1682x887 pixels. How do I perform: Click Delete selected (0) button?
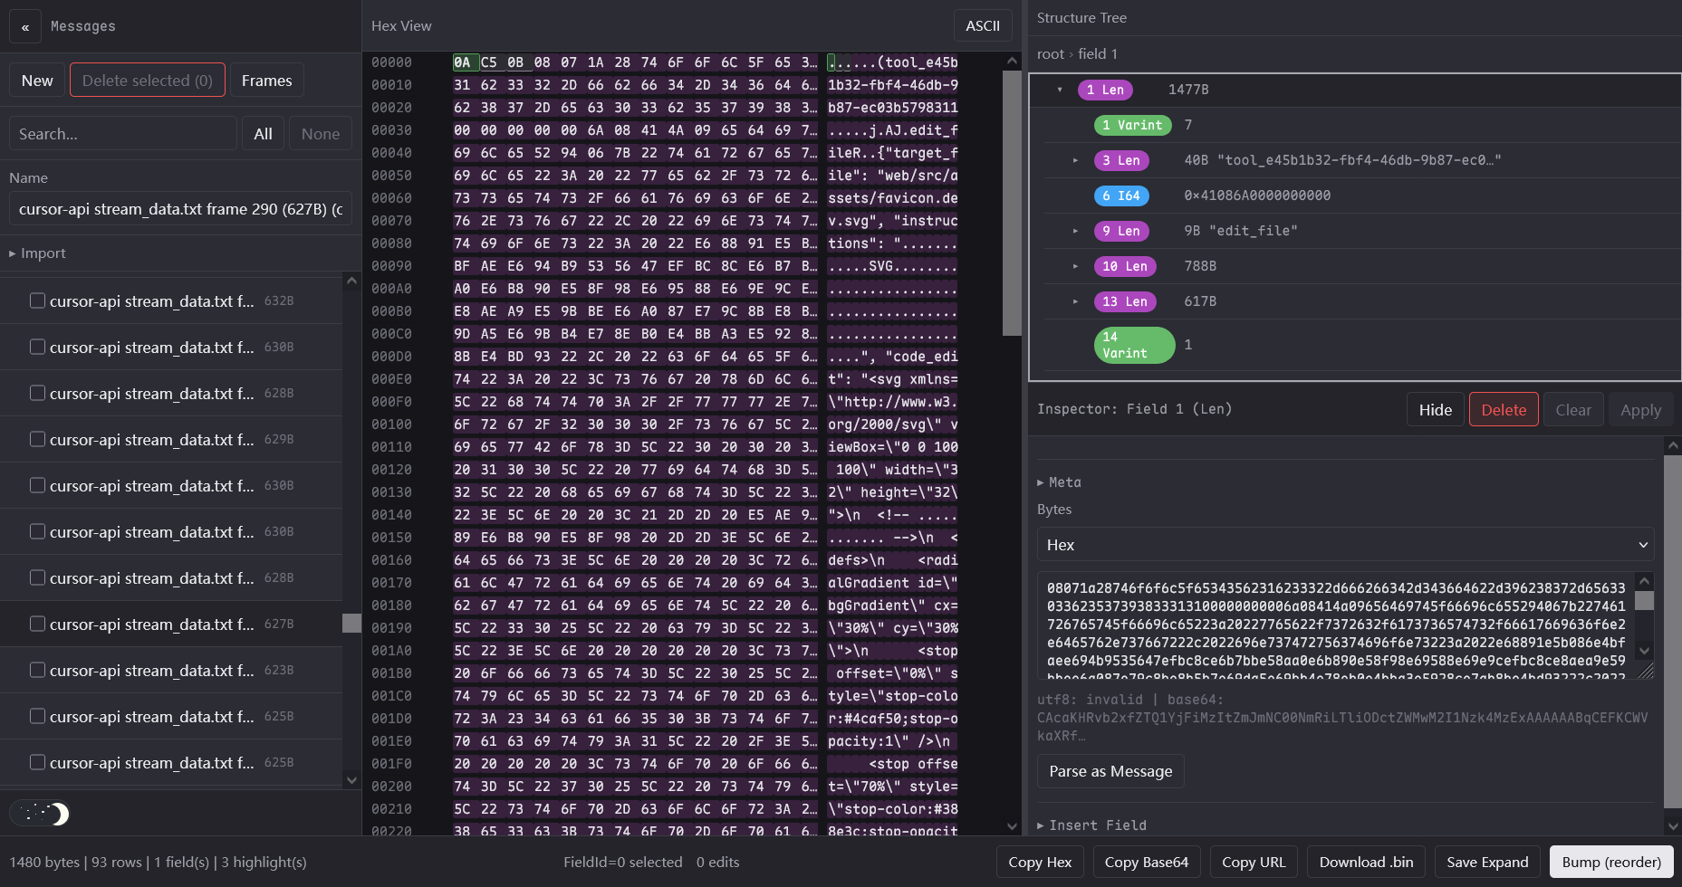148,81
